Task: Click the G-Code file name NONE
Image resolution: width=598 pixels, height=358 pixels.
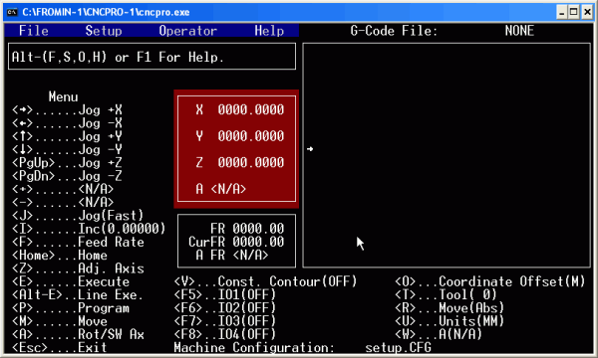Action: tap(519, 31)
